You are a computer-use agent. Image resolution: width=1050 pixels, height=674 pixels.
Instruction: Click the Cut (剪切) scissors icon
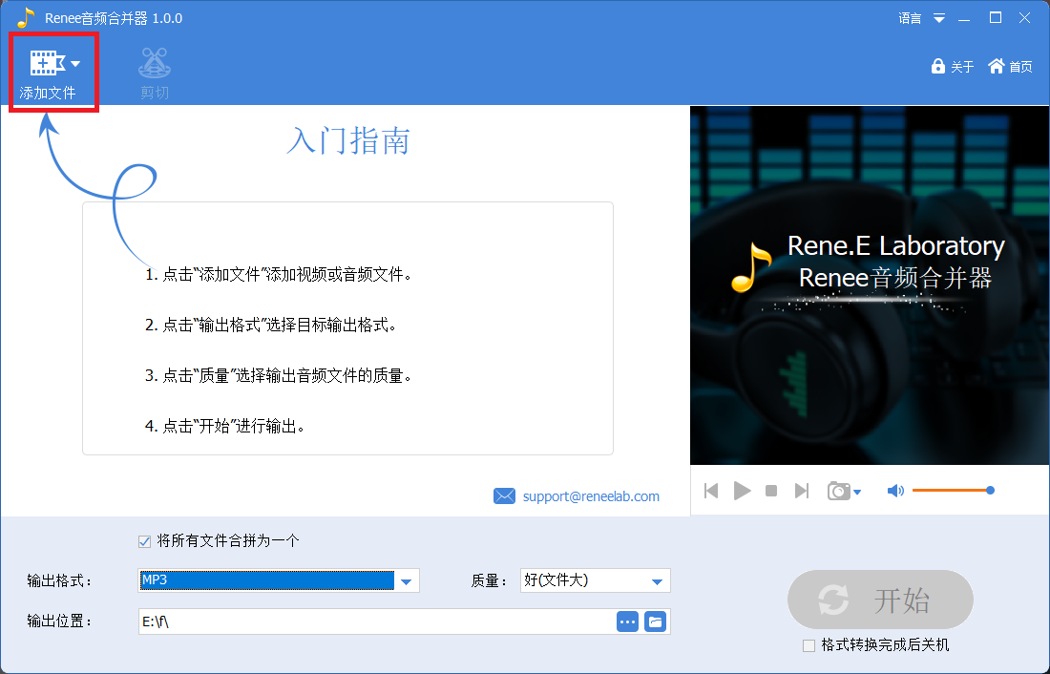pos(154,64)
